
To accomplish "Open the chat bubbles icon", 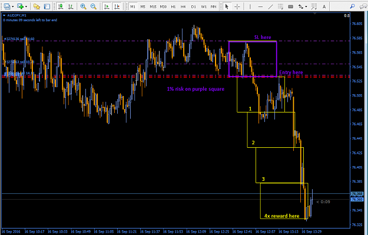I will (x=363, y=6).
